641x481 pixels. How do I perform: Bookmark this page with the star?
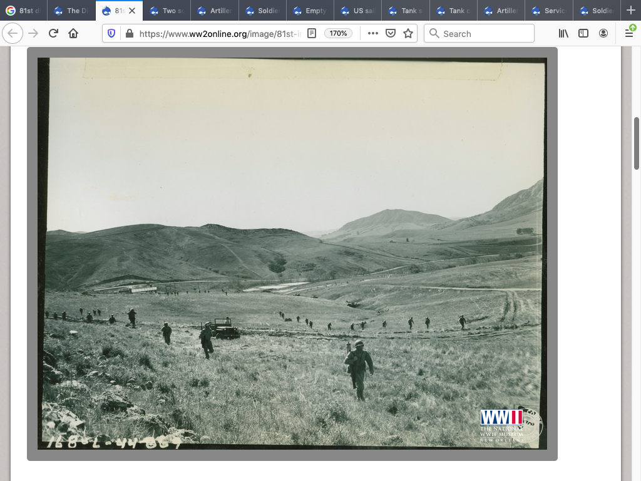408,33
